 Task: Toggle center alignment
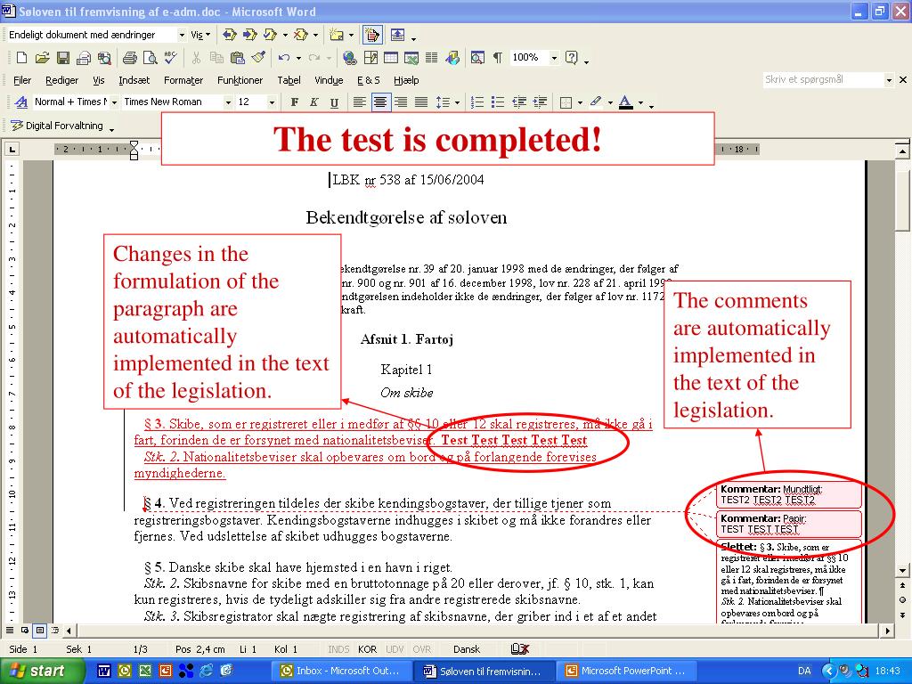pos(379,102)
